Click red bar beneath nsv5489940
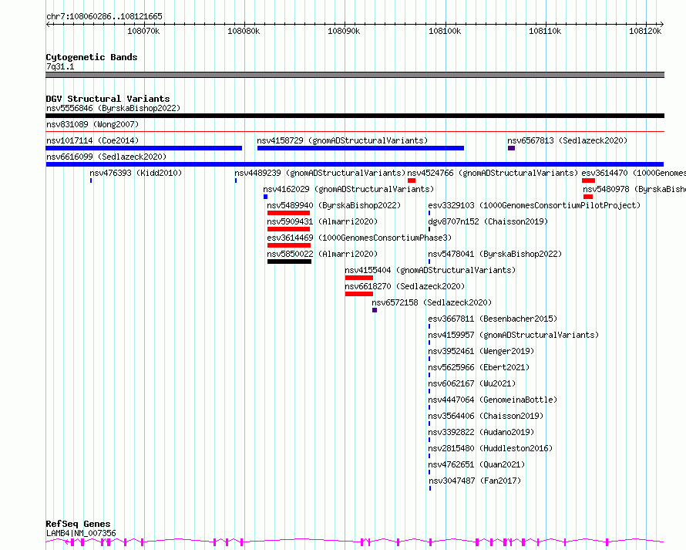 click(x=289, y=213)
